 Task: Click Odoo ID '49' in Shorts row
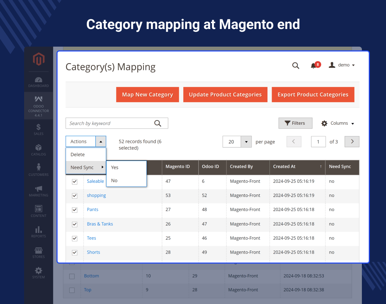tap(204, 252)
